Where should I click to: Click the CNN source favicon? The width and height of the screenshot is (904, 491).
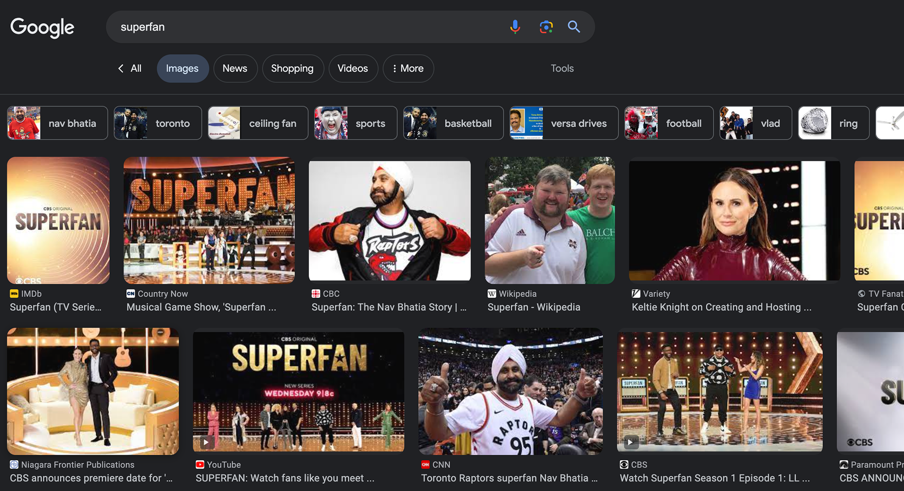click(x=426, y=465)
